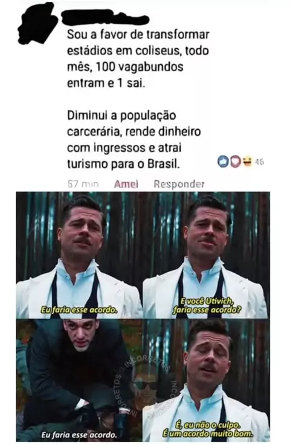
Task: Click the 'Amei' reaction link
Action: point(126,185)
